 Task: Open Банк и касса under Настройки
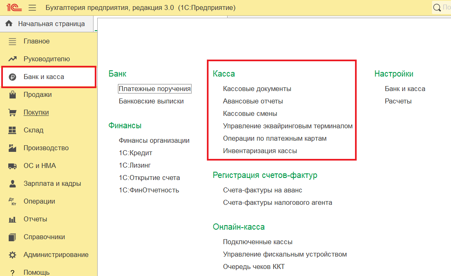coord(405,89)
